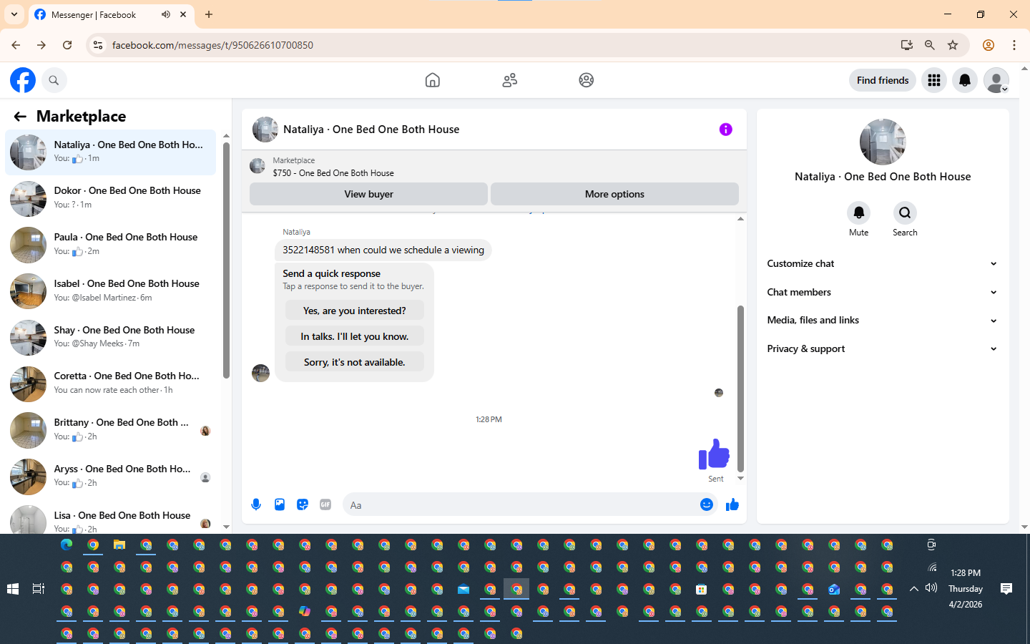1030x644 pixels.
Task: Choose a sticker icon in composer
Action: 303,504
